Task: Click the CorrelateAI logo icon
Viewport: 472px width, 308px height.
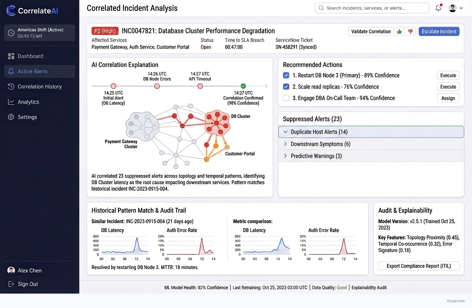Action: click(11, 11)
